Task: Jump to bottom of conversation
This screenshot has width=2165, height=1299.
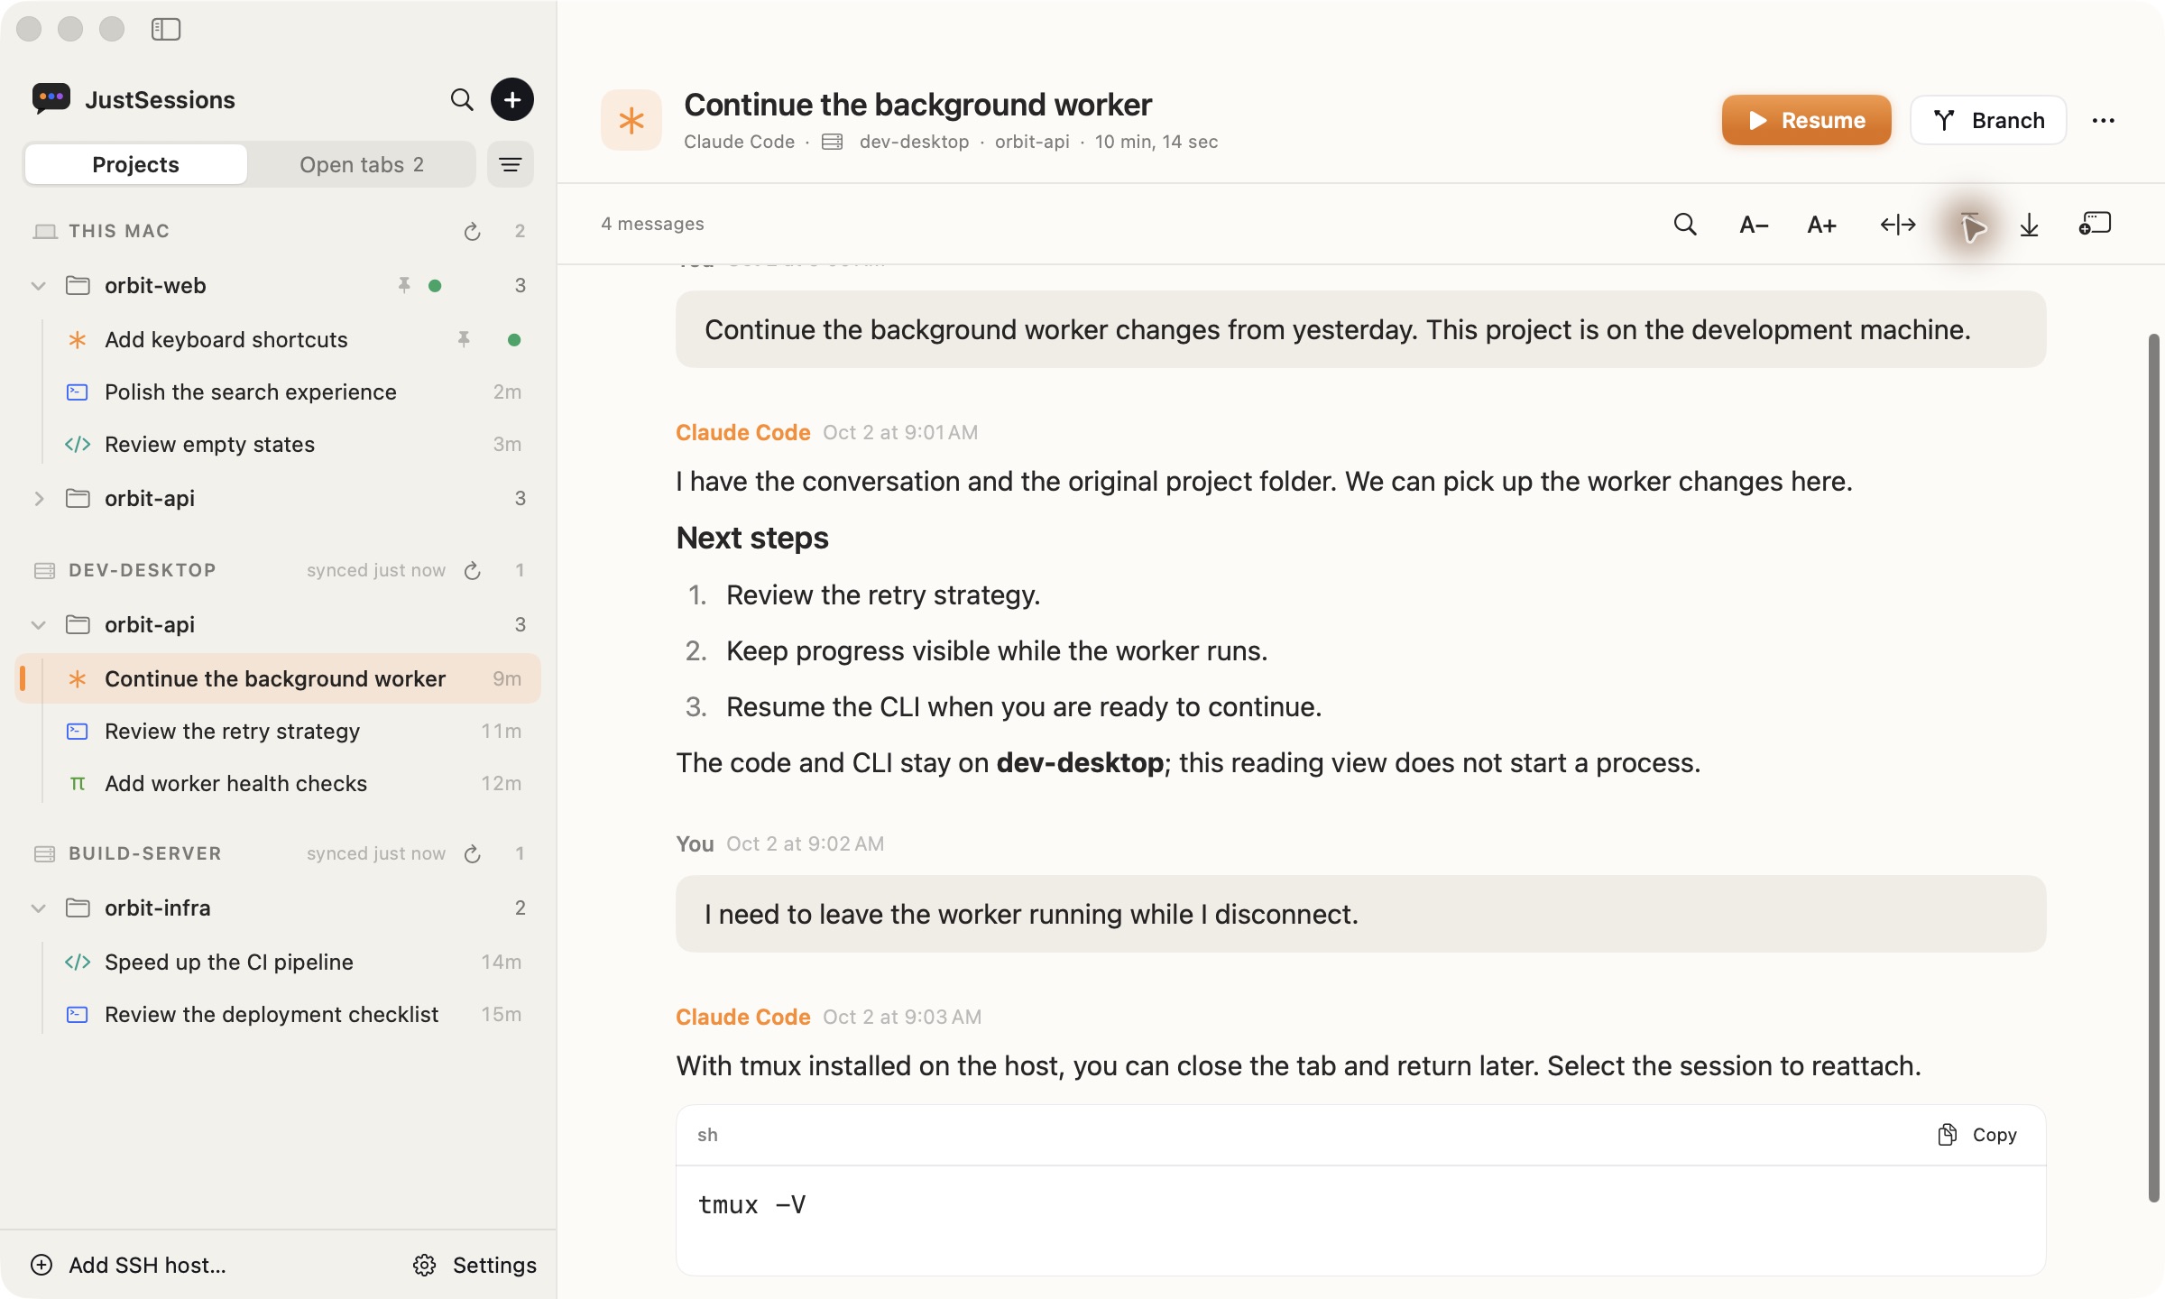Action: [x=2030, y=225]
